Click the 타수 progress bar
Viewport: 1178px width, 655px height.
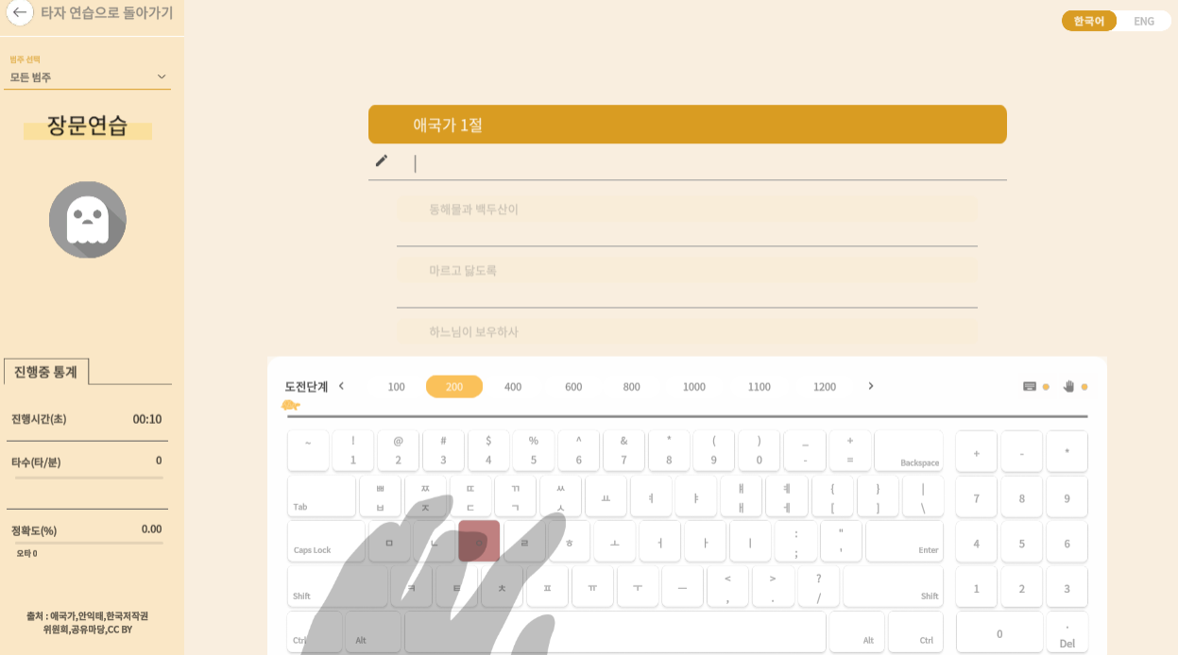pos(89,479)
